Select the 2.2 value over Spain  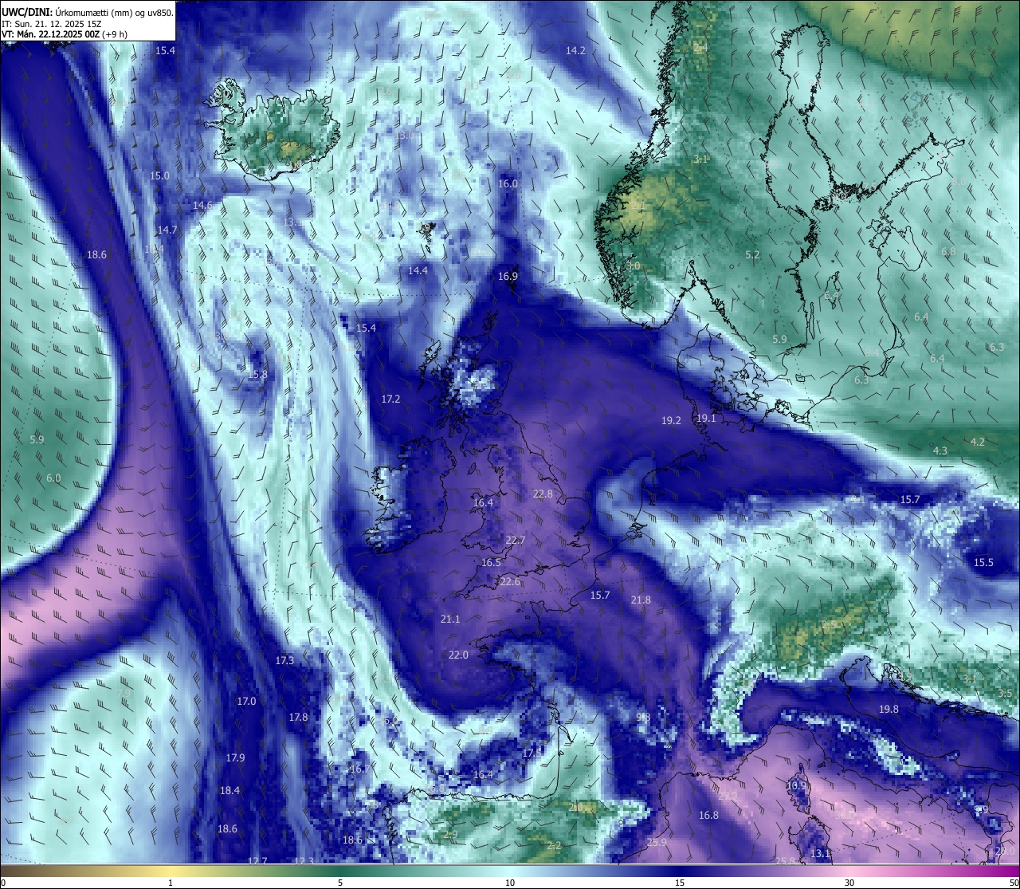pyautogui.click(x=555, y=845)
